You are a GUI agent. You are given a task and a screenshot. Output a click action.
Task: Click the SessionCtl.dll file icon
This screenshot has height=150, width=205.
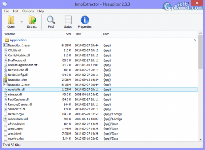[5, 109]
